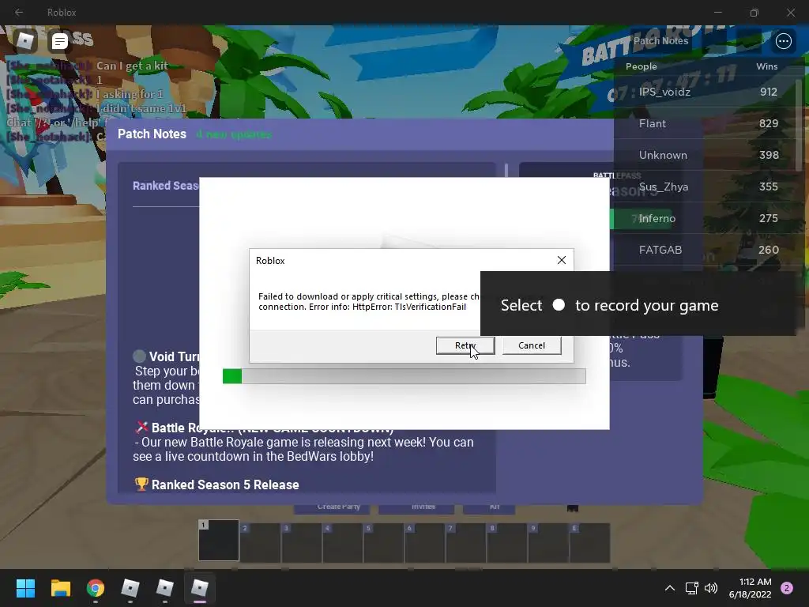
Task: Click the trophy icon beside Ranked Season 5
Action: [141, 484]
